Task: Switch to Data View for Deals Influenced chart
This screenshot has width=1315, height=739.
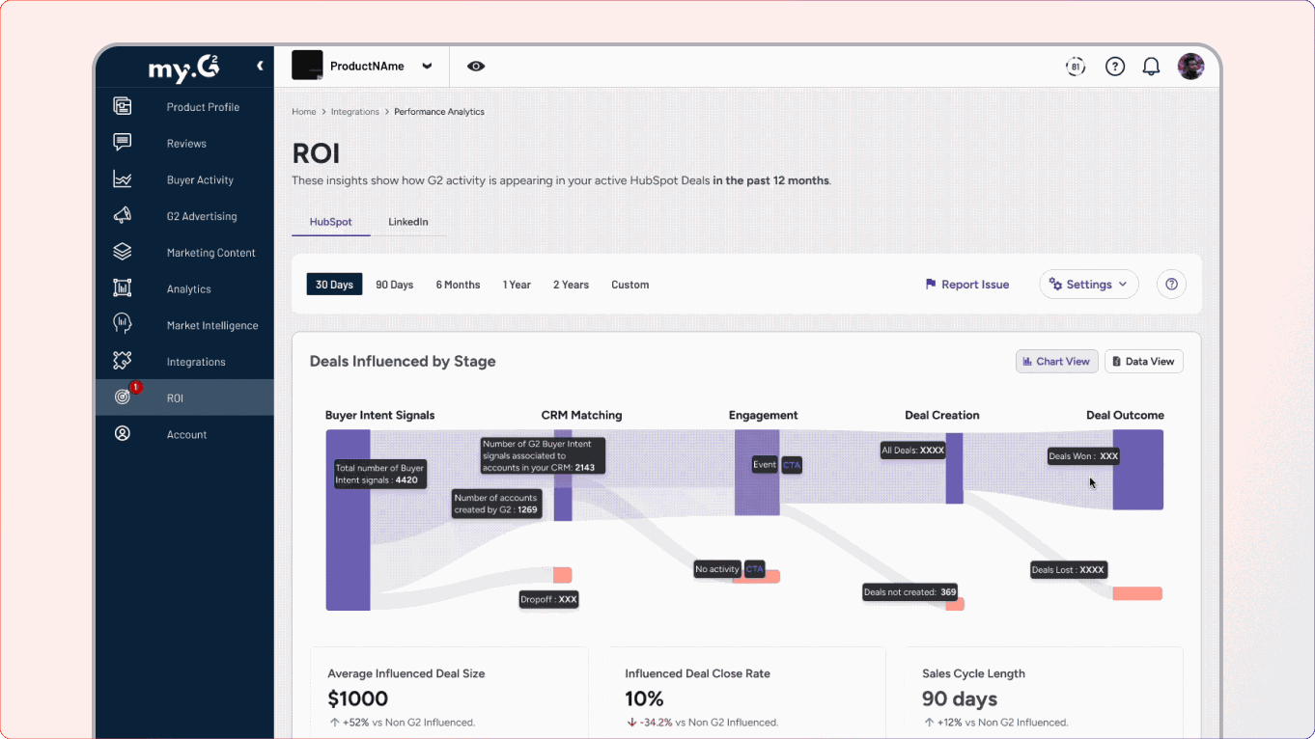Action: point(1143,361)
